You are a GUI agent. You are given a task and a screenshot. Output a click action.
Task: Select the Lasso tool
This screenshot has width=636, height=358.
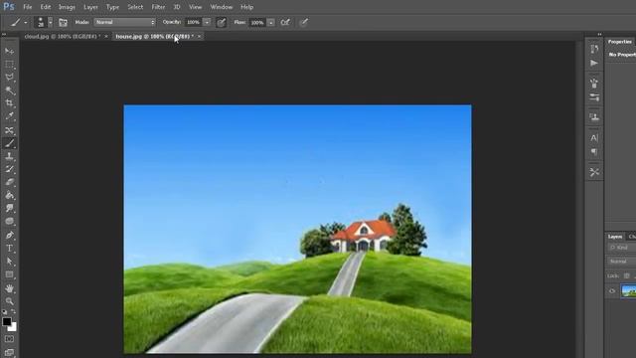[x=9, y=78]
